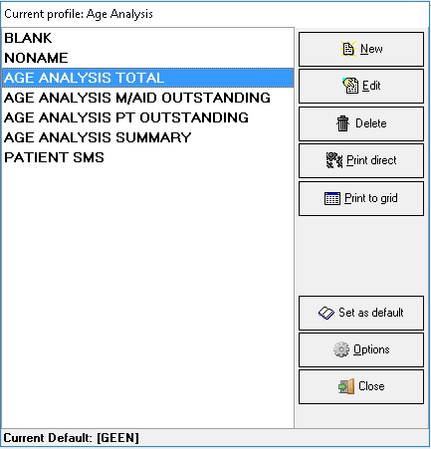Choose the PATIENT SMS entry
431x449 pixels.
tap(147, 157)
